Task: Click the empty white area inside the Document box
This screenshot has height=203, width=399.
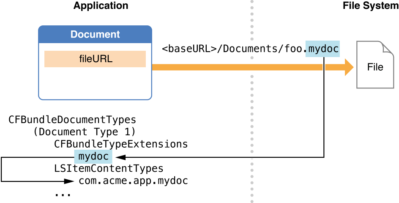Action: 95,84
